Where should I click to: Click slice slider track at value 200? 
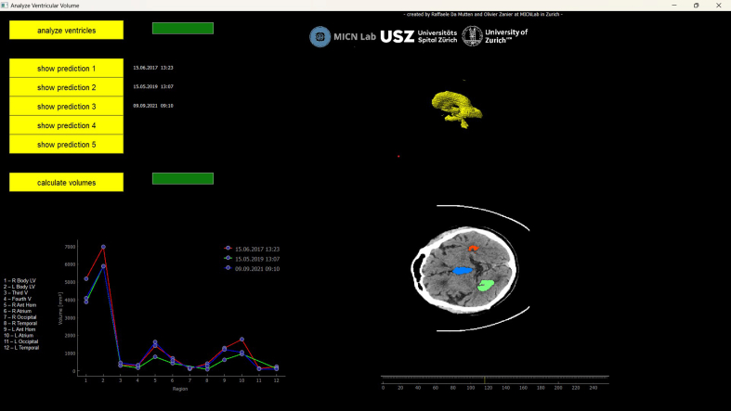558,379
